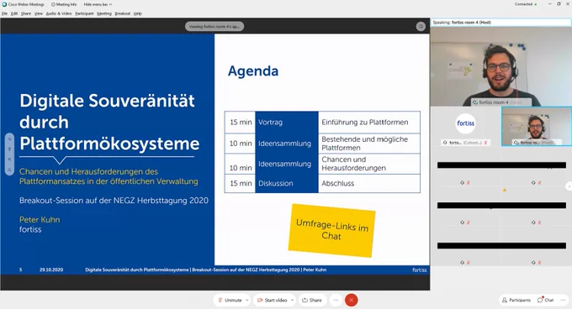Click the Connected status indicator
This screenshot has height=309, width=572.
526,4
